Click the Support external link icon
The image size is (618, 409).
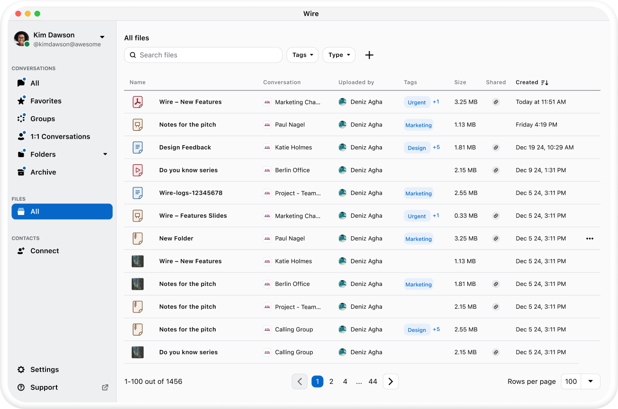(x=105, y=387)
